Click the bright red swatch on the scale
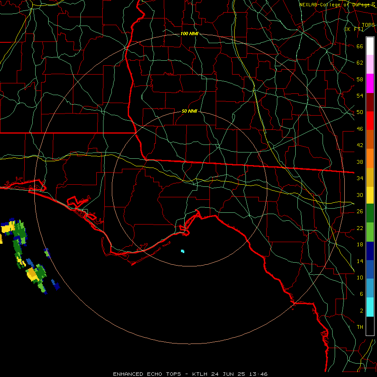This screenshot has height=377, width=377. (x=370, y=121)
